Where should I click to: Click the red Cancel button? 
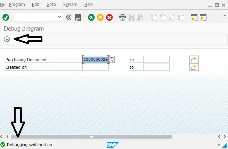109,17
